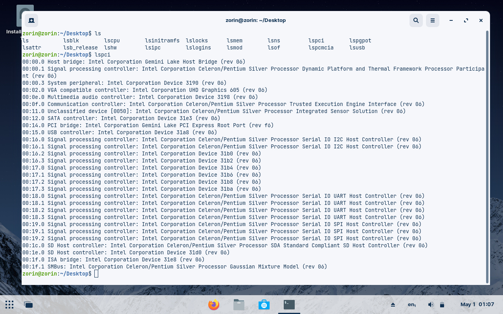This screenshot has width=503, height=314.
Task: Click 'lsmod' in the ls output
Action: point(235,47)
